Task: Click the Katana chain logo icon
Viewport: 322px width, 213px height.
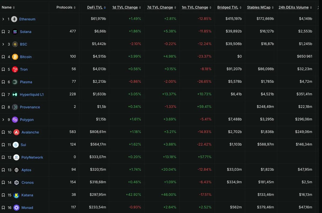Action: click(x=16, y=195)
